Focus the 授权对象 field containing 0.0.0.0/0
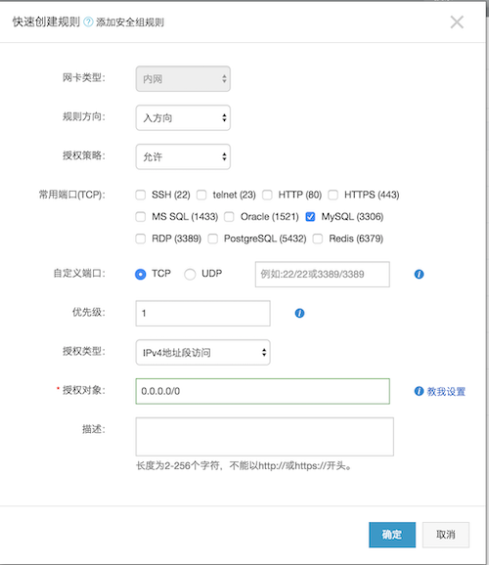Image resolution: width=489 pixels, height=565 pixels. (262, 391)
